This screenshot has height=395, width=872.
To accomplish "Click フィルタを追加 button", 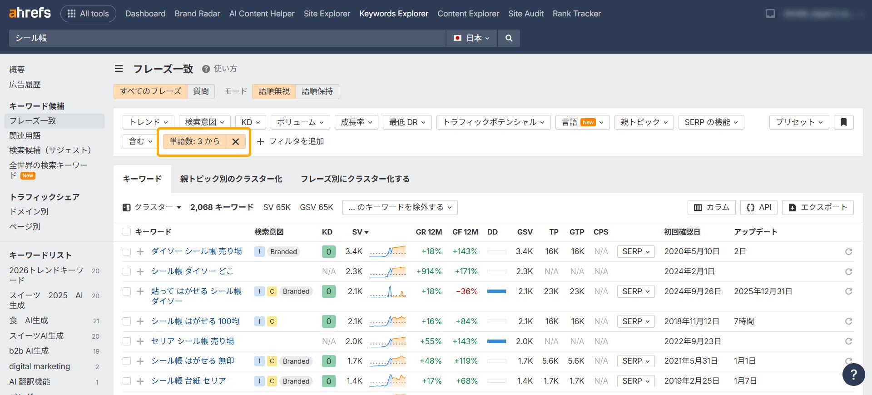I will [x=291, y=141].
